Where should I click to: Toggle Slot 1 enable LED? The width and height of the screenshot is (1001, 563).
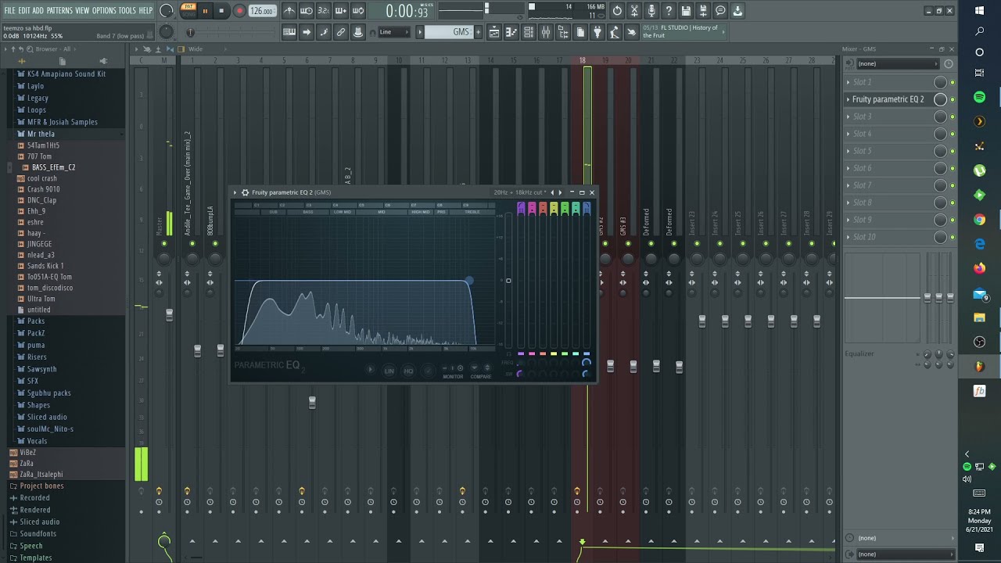pos(953,82)
